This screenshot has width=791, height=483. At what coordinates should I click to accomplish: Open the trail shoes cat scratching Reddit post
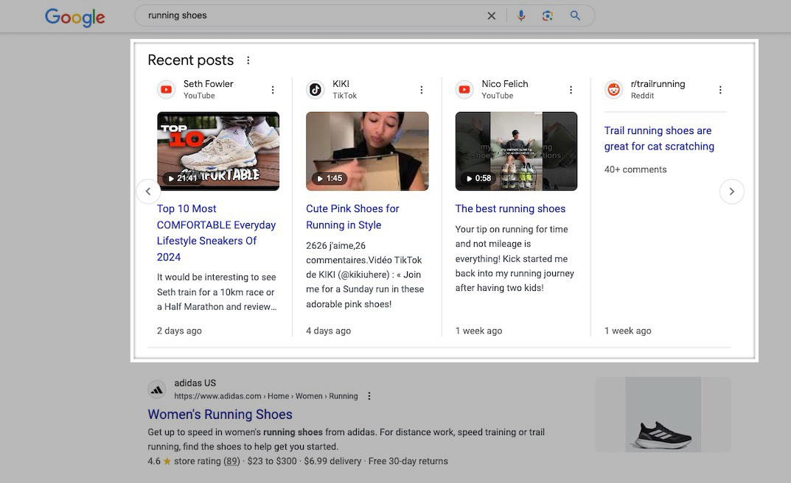click(658, 138)
